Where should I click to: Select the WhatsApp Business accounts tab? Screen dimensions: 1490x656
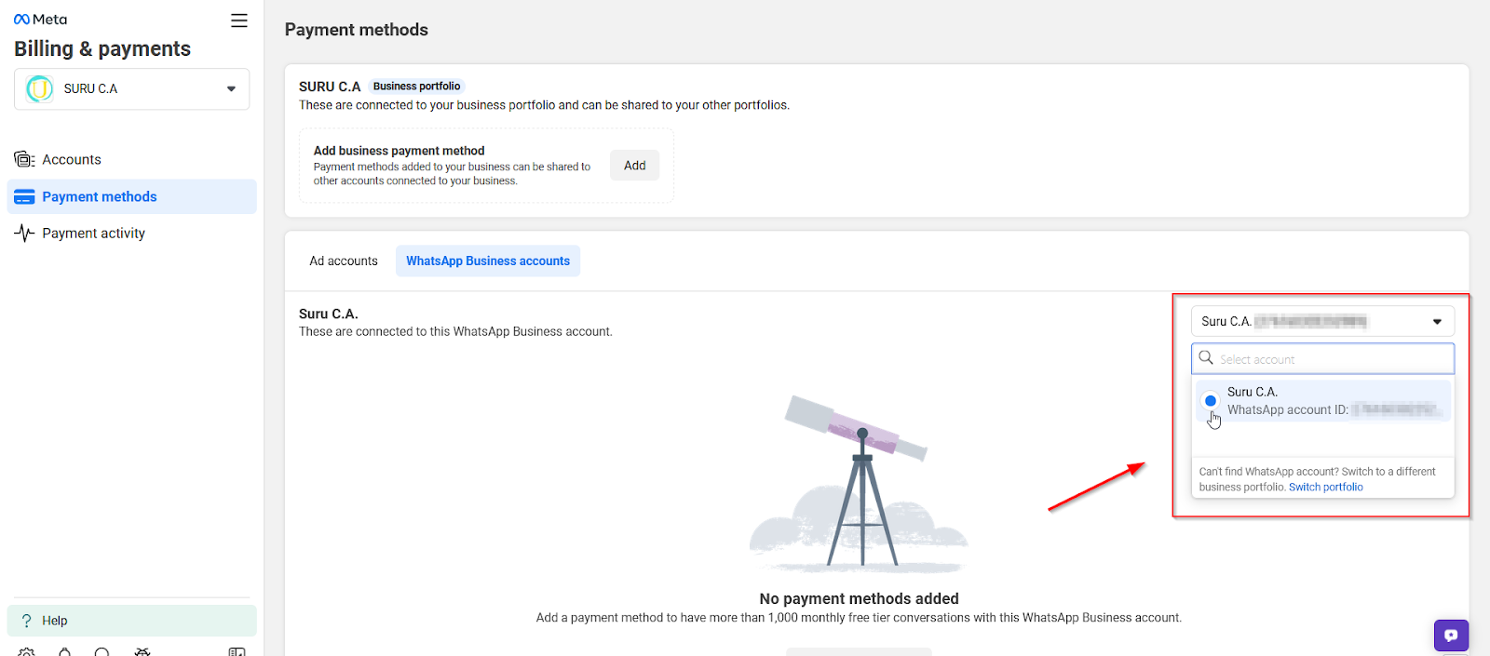click(488, 261)
